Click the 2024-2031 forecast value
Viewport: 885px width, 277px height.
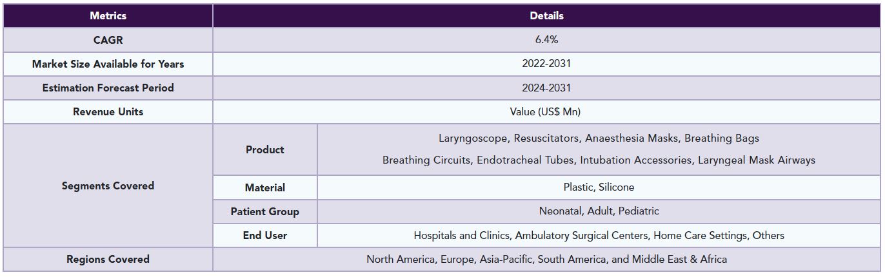(x=546, y=88)
